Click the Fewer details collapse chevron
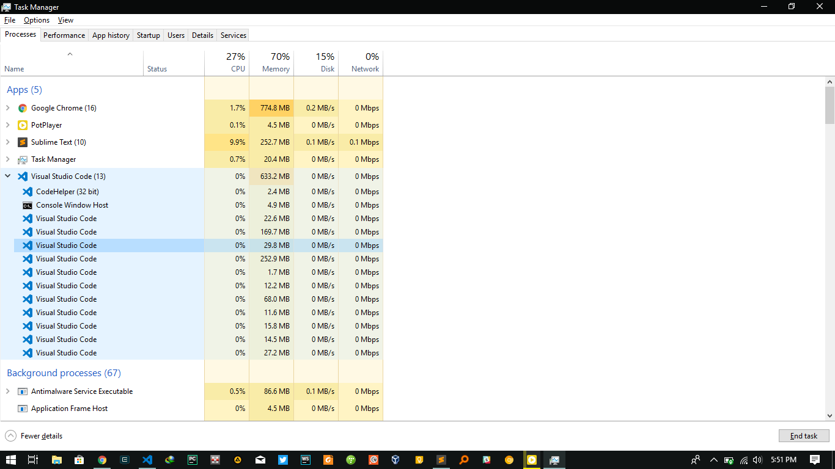This screenshot has width=835, height=469. point(11,436)
